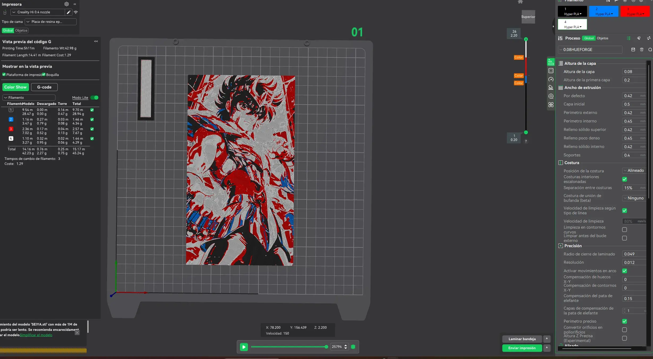Switch to the G-code view
The height and width of the screenshot is (359, 653).
[44, 87]
